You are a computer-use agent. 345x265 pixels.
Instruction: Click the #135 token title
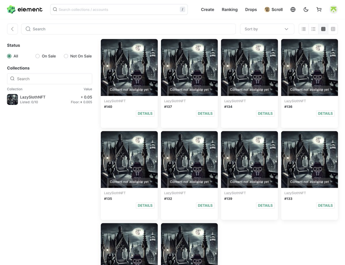(108, 199)
